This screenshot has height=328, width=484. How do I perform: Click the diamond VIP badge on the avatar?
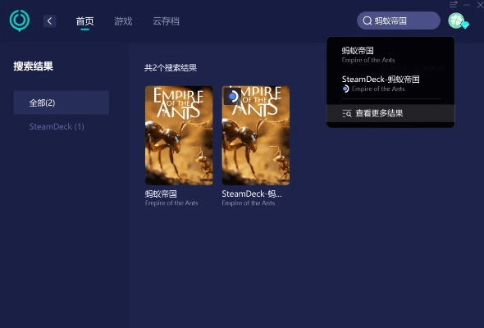click(x=465, y=25)
